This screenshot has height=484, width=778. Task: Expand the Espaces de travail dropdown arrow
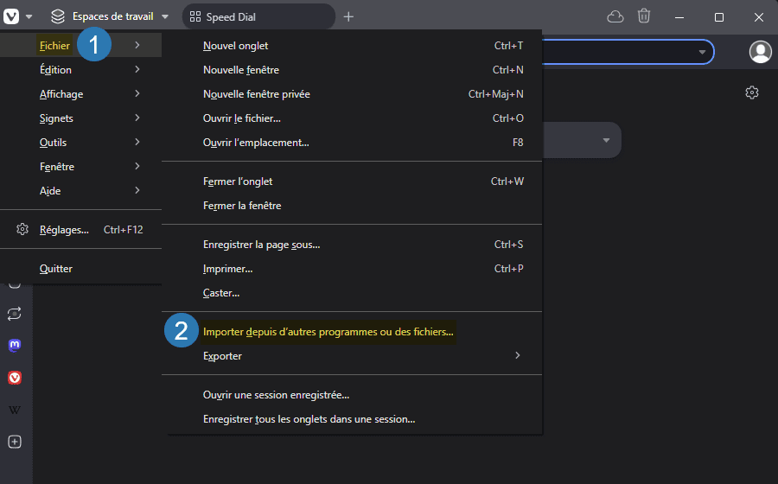pos(165,17)
